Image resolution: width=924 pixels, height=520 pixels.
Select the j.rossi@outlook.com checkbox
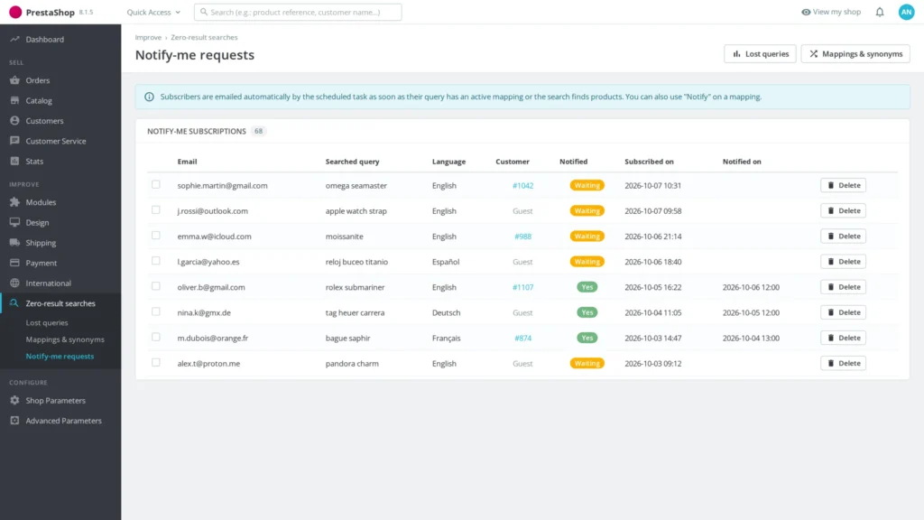(x=155, y=209)
